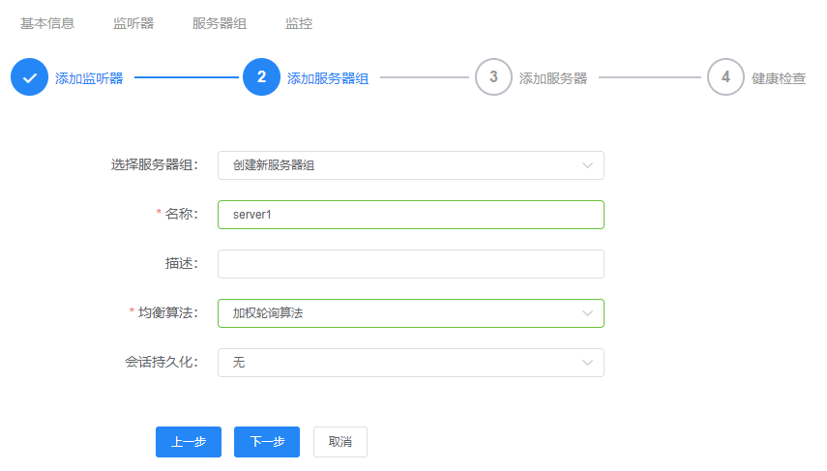The image size is (827, 471).
Task: Open the 选择服务器组 dropdown
Action: click(x=410, y=165)
